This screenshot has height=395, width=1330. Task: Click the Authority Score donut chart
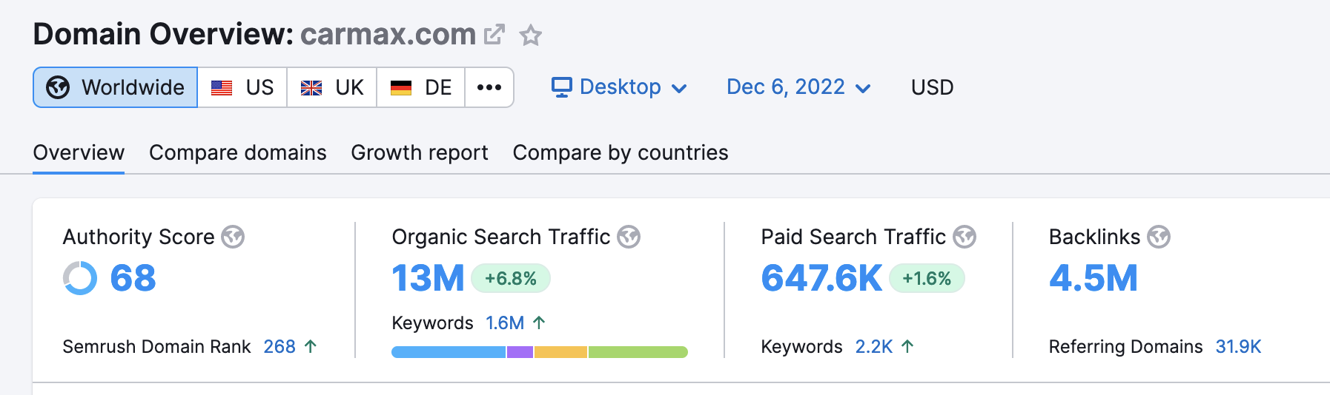tap(80, 278)
